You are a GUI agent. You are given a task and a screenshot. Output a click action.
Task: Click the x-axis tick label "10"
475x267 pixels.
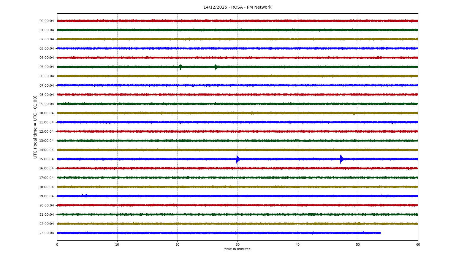tap(117, 244)
